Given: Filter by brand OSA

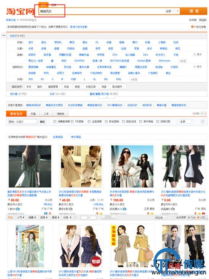Looking at the screenshot, I should (x=115, y=55).
